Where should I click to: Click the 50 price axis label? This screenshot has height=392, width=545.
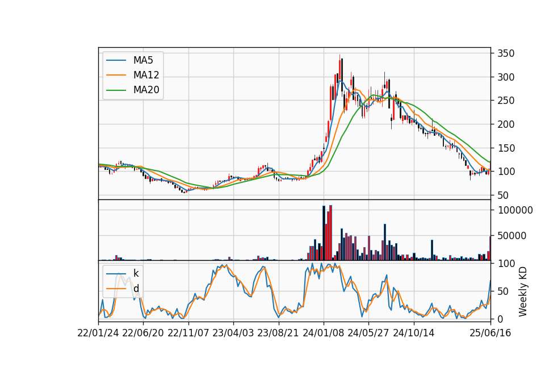[504, 195]
